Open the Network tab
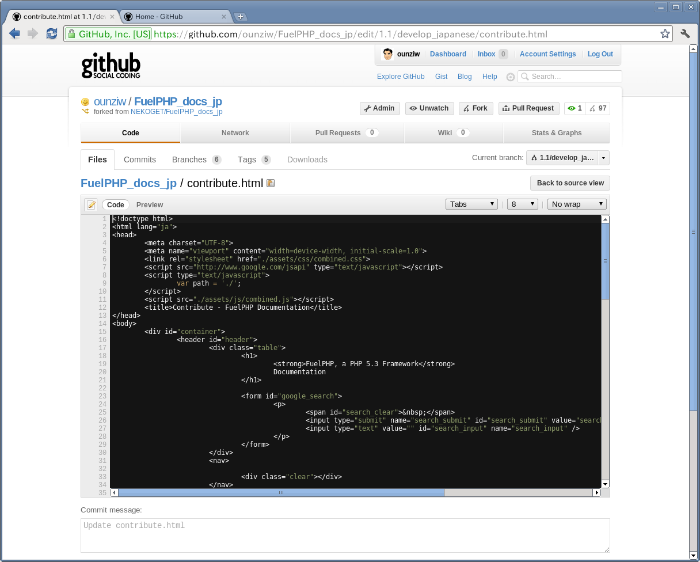The height and width of the screenshot is (562, 700). tap(235, 133)
